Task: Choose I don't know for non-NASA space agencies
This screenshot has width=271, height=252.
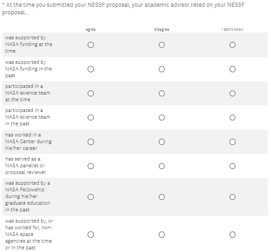Action: click(232, 235)
